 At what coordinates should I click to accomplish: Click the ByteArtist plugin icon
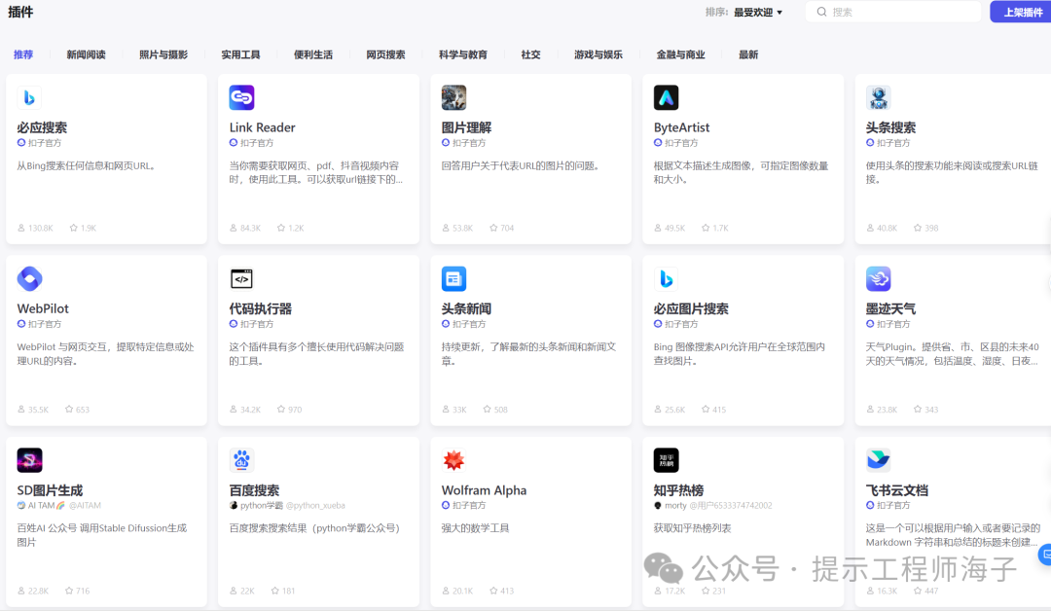point(666,98)
